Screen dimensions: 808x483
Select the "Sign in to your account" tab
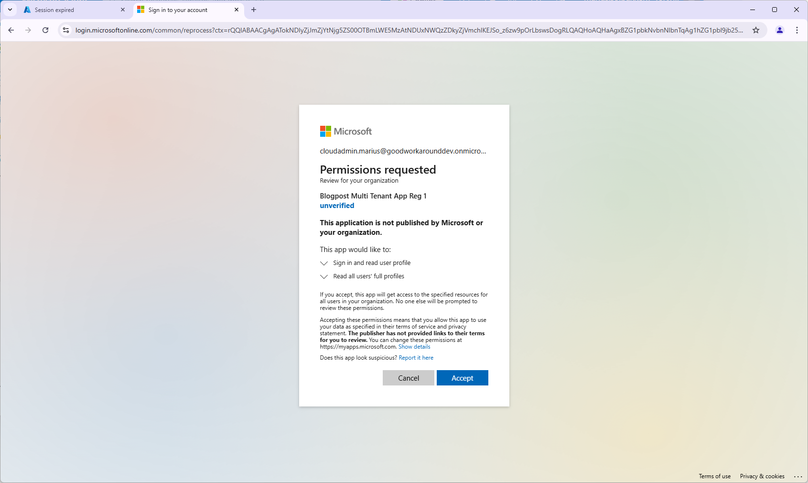[182, 10]
